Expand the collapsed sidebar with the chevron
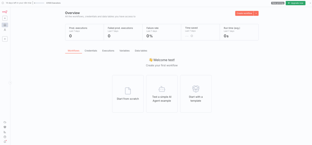This screenshot has width=312, height=145. tap(10, 83)
